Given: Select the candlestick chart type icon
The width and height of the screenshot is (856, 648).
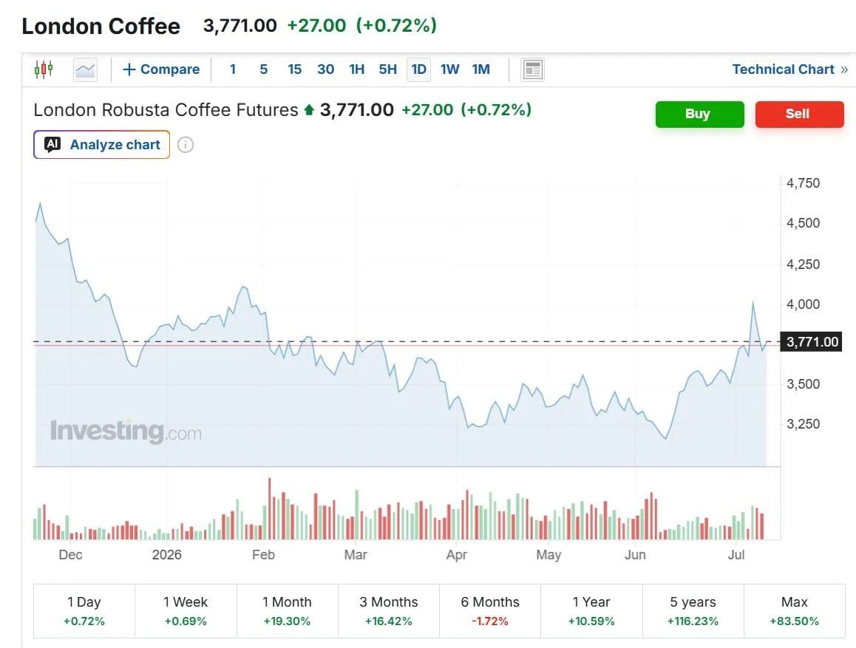Looking at the screenshot, I should pyautogui.click(x=44, y=69).
